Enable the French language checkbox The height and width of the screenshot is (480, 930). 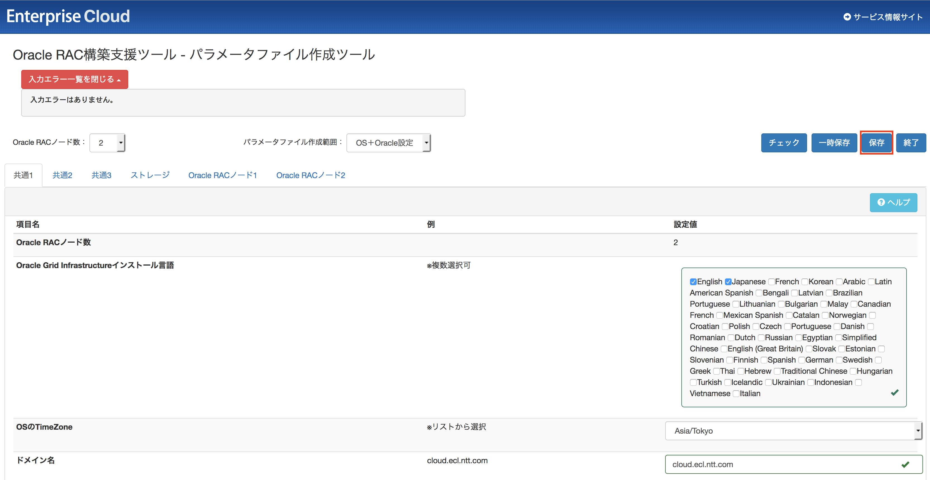[771, 282]
